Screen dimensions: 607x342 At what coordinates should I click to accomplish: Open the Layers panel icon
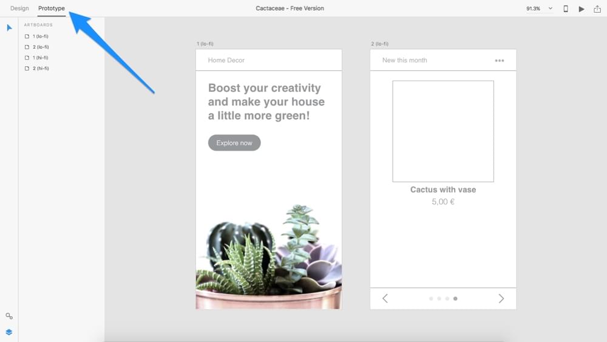click(x=9, y=332)
